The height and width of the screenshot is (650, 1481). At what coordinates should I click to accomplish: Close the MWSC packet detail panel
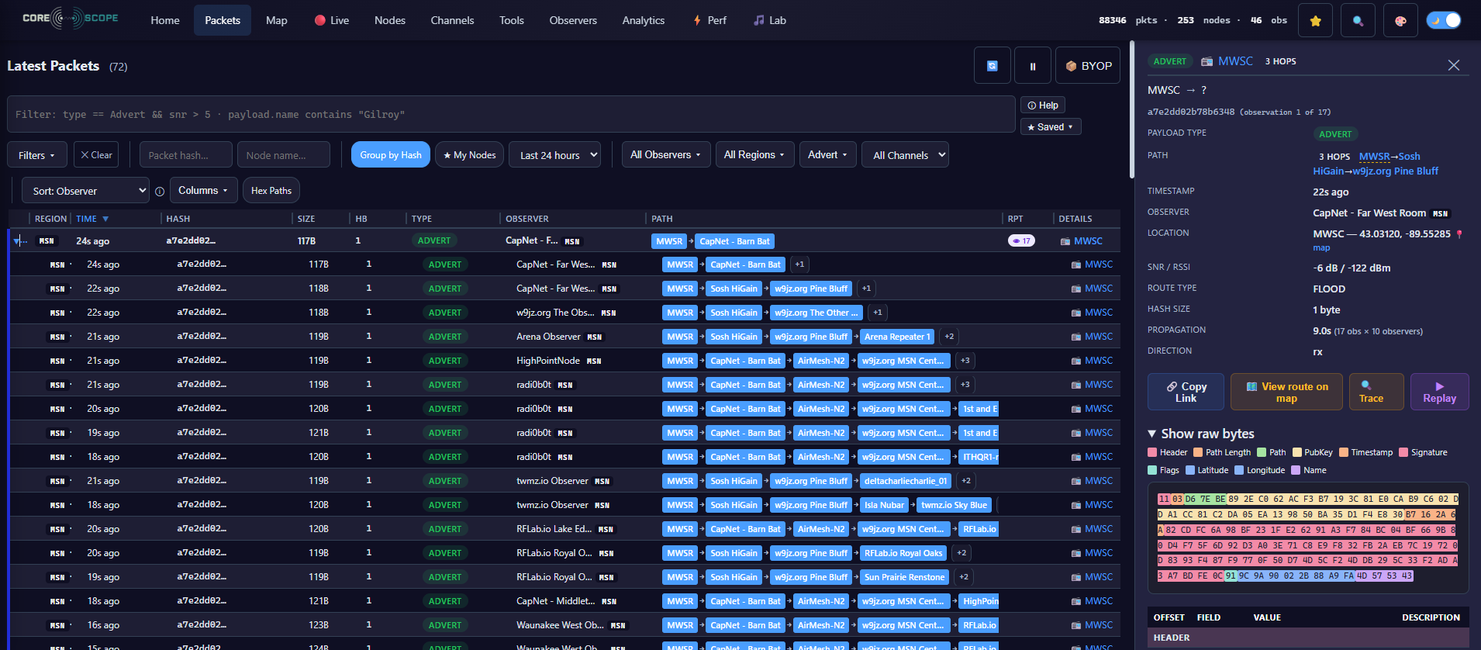click(1454, 65)
